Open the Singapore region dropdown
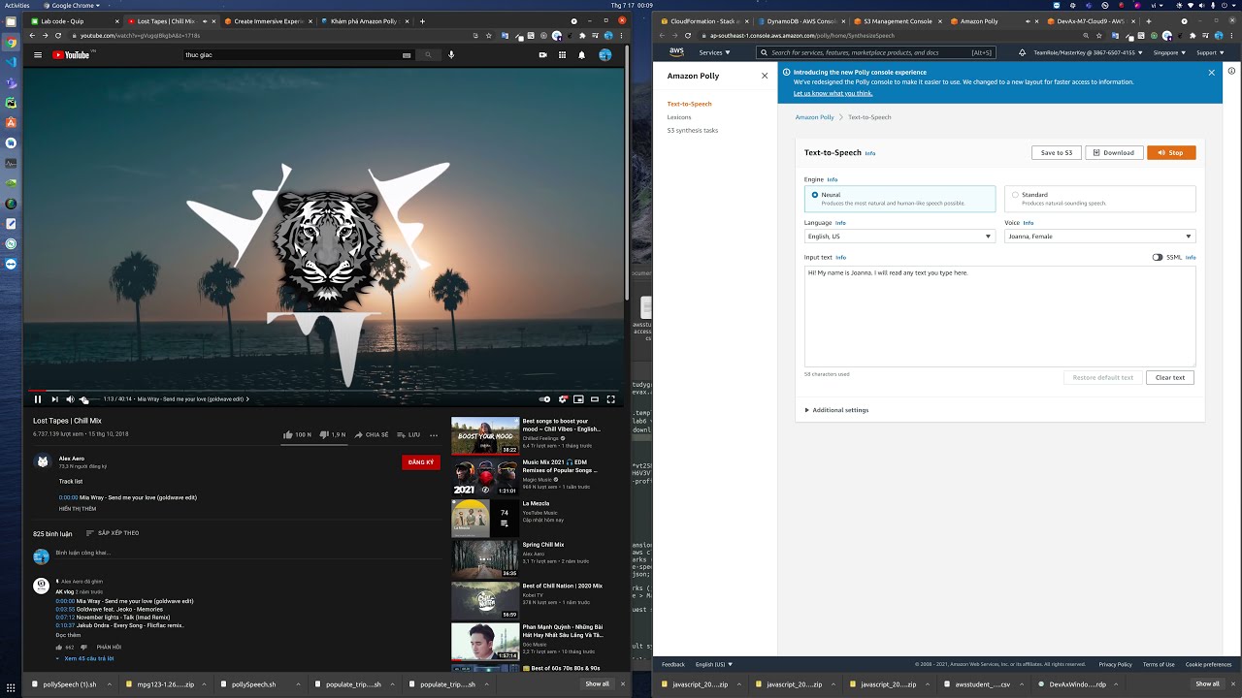The image size is (1242, 698). pos(1171,52)
